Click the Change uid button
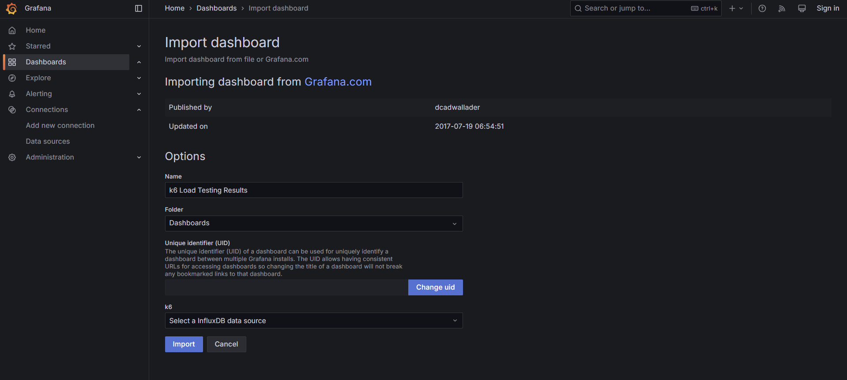This screenshot has width=847, height=380. 436,287
